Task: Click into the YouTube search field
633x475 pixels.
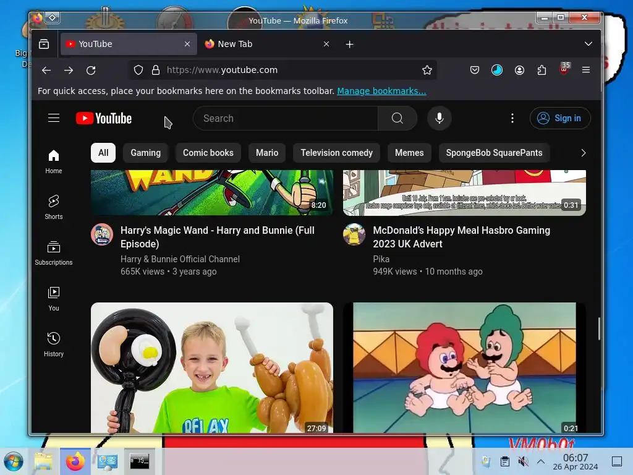Action: (x=286, y=118)
